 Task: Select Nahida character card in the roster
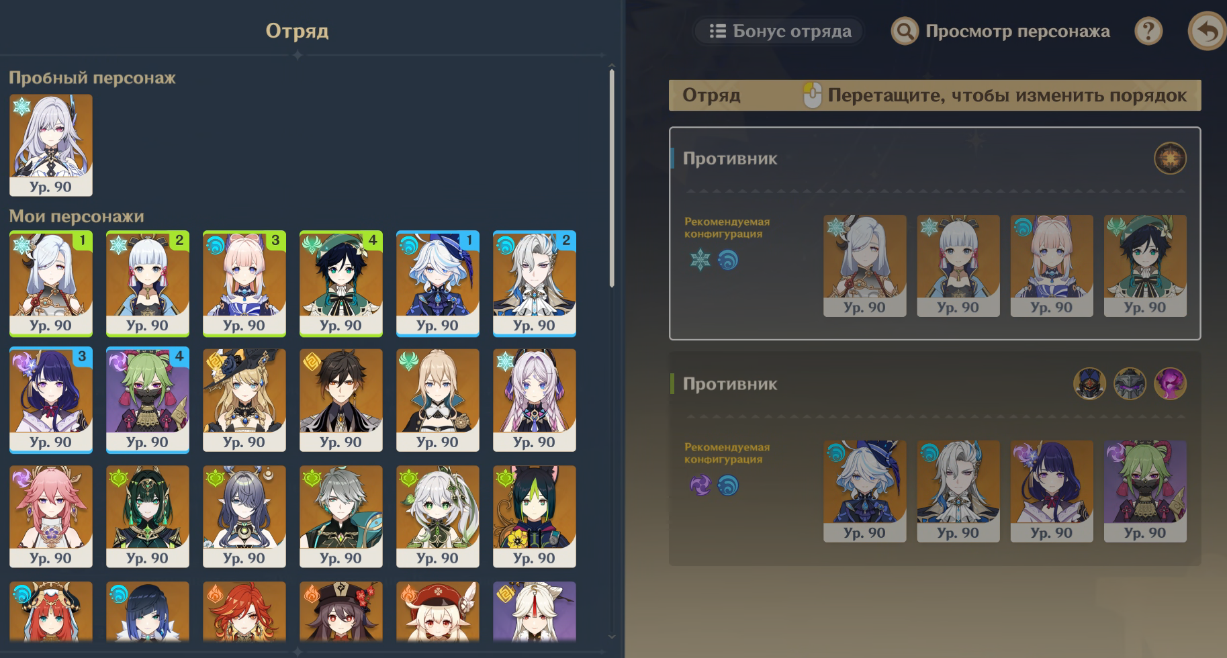coord(438,516)
